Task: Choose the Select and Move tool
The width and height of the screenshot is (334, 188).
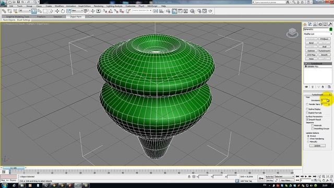Action: point(57,11)
